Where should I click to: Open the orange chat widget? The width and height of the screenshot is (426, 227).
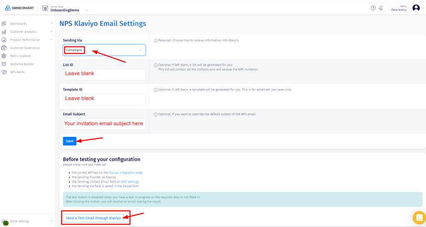click(x=418, y=217)
